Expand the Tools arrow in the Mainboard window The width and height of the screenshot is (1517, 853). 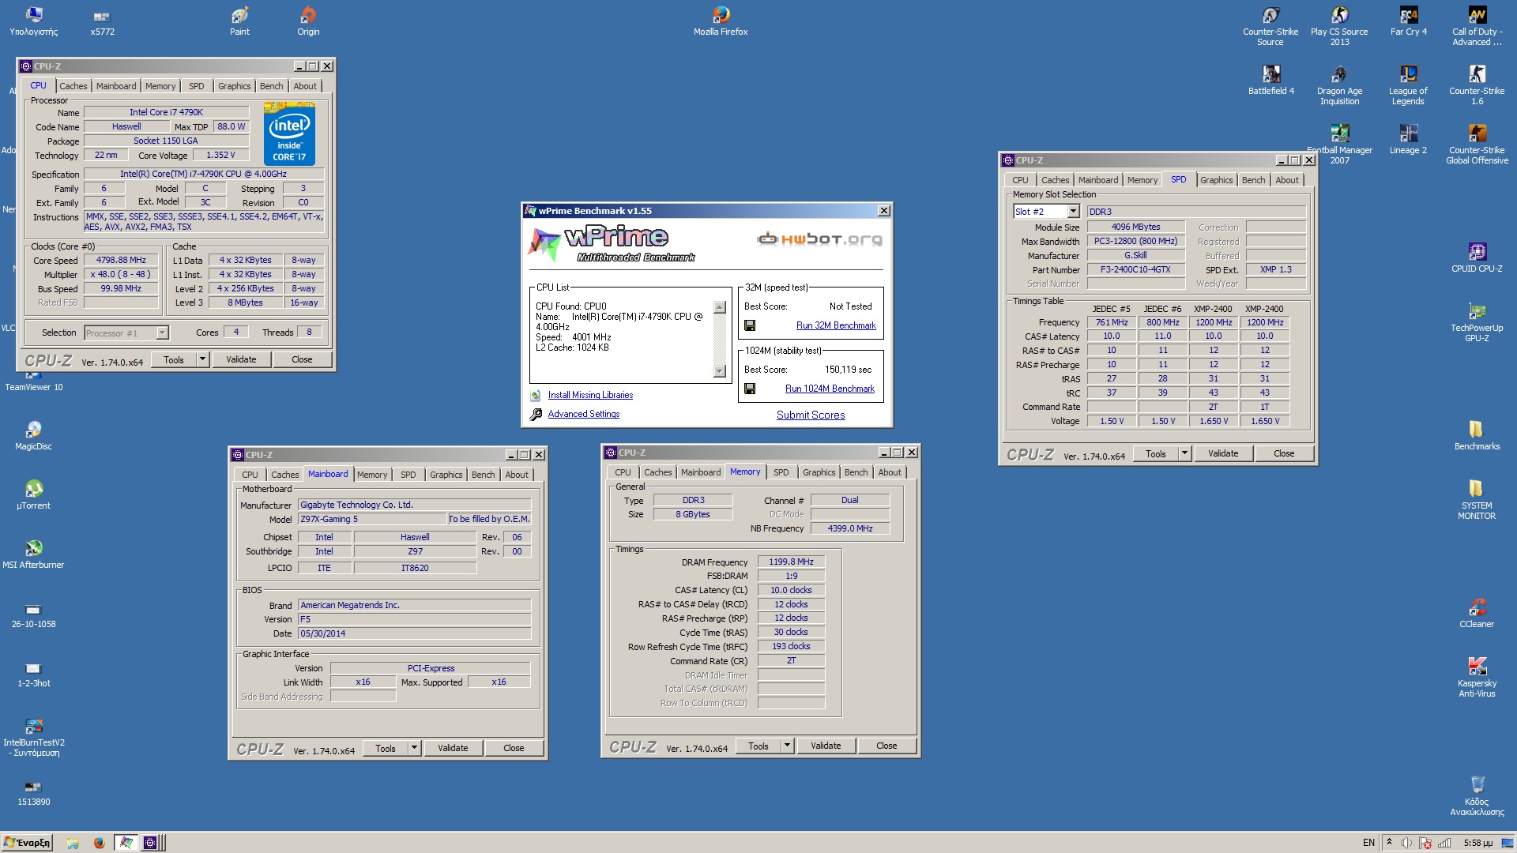(x=414, y=748)
